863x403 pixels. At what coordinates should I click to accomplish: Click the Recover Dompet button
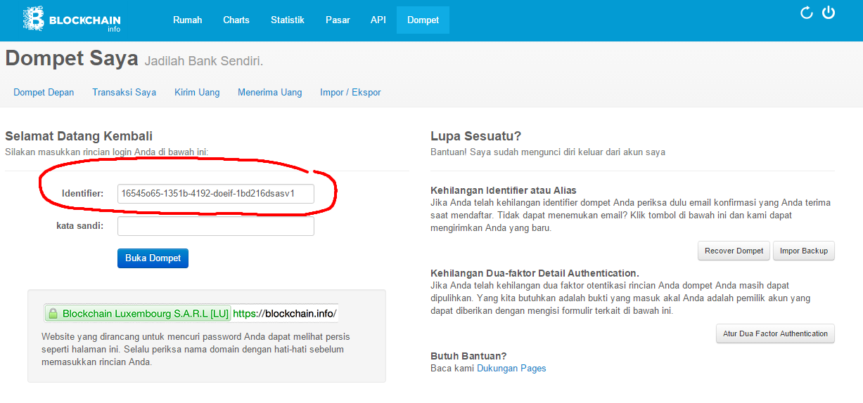(x=734, y=251)
